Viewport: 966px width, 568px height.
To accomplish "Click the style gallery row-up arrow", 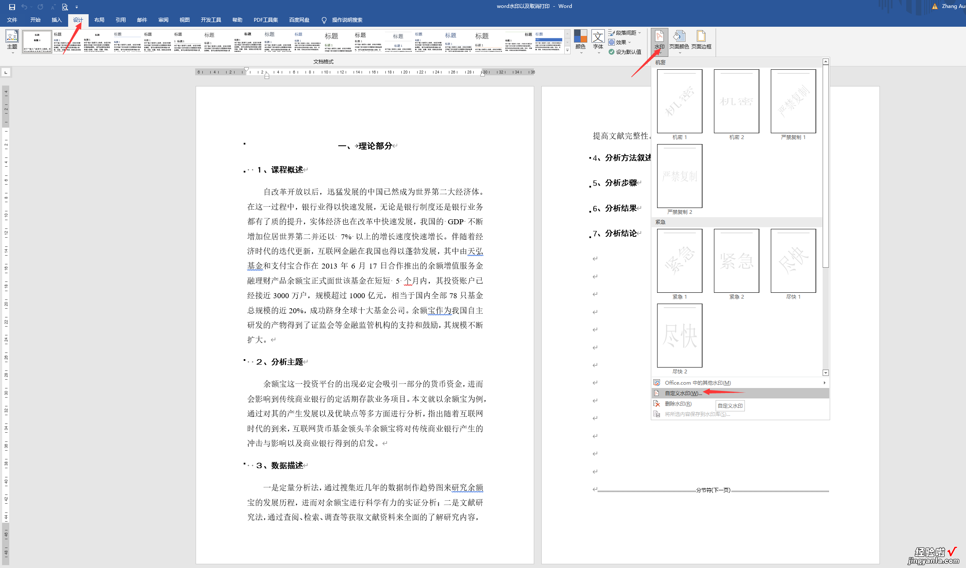I will (567, 33).
